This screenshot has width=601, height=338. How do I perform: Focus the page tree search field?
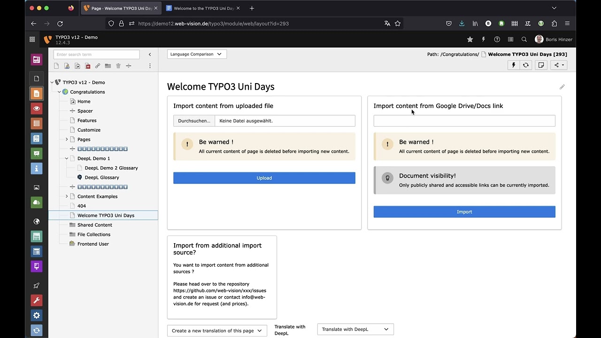coord(96,54)
